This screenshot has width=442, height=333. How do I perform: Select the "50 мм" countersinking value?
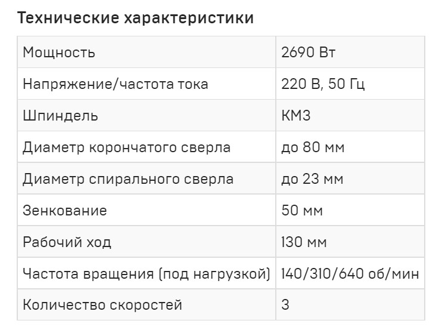303,211
